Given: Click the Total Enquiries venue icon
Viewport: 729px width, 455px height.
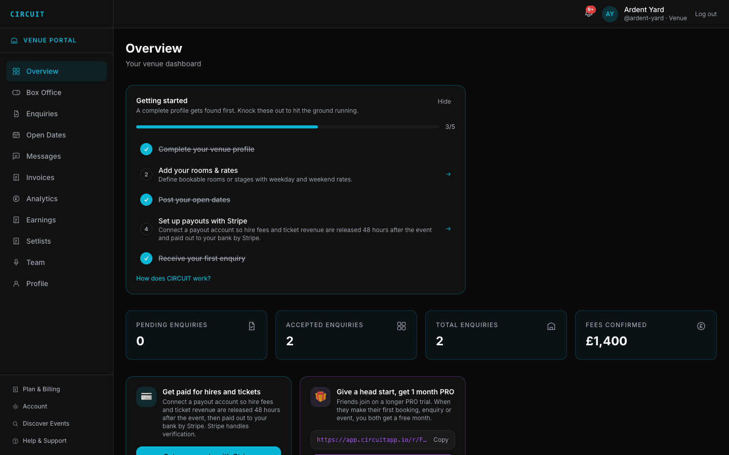Looking at the screenshot, I should [x=551, y=326].
